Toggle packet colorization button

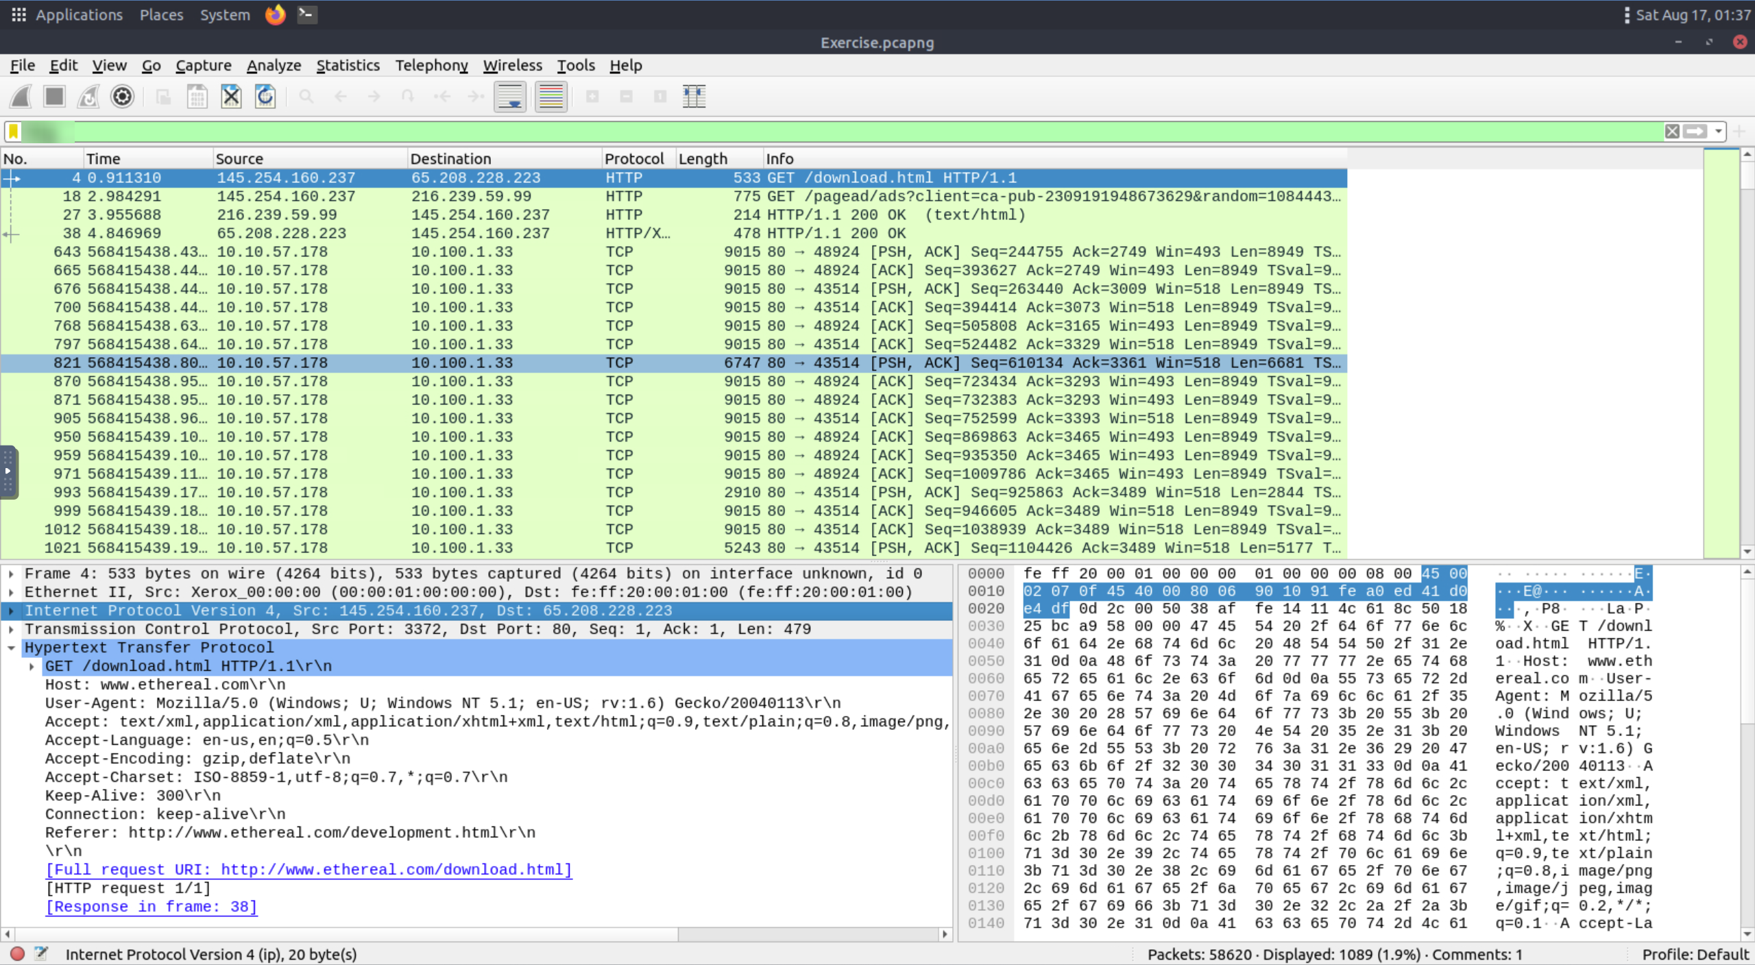tap(550, 97)
